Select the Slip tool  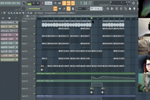[20, 13]
